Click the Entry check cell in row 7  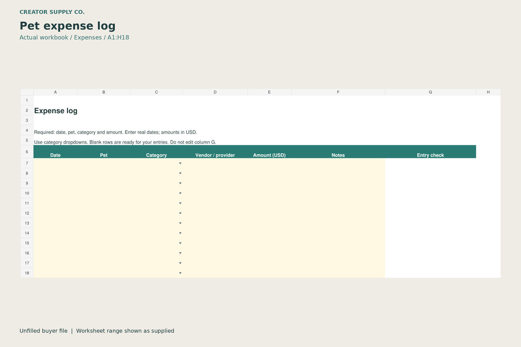coord(431,163)
